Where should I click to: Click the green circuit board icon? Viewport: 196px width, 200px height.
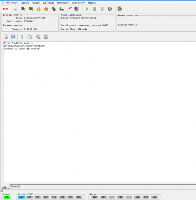point(61,9)
